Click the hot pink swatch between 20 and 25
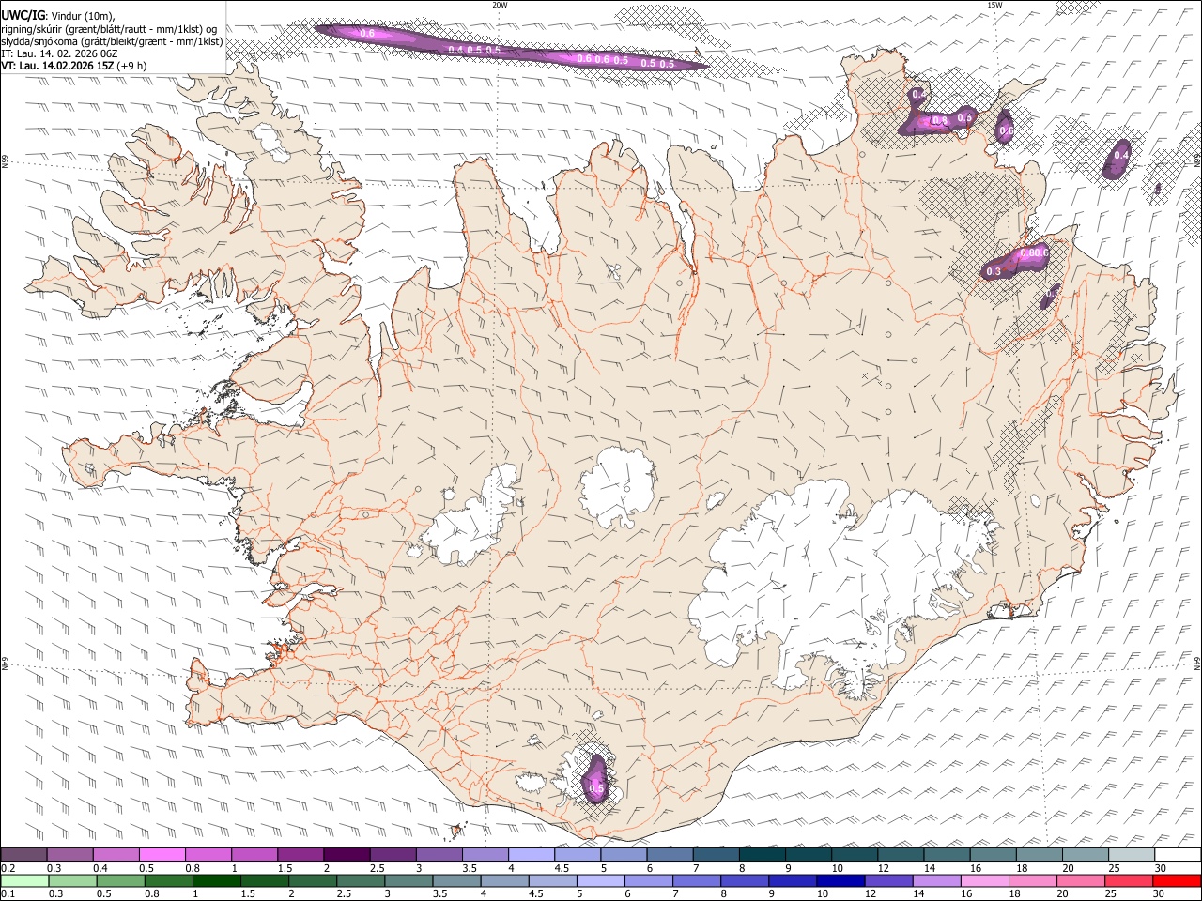Image resolution: width=1202 pixels, height=901 pixels. pos(1079,880)
